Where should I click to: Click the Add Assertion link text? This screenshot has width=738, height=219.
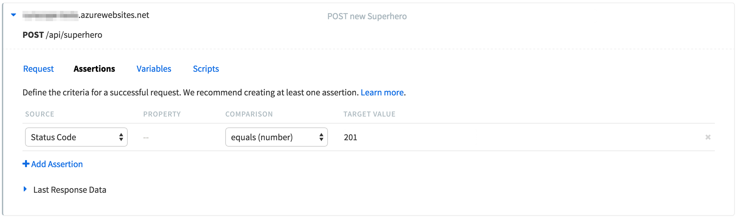coord(57,164)
